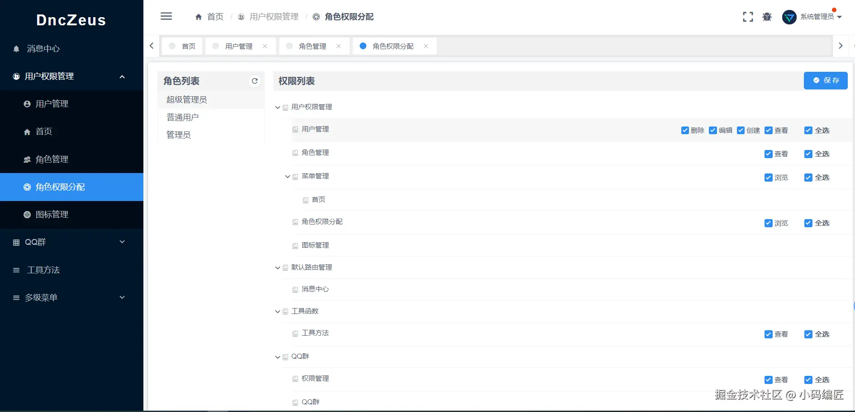Click the 图标管理 sidebar icon
Image resolution: width=855 pixels, height=412 pixels.
(x=27, y=215)
